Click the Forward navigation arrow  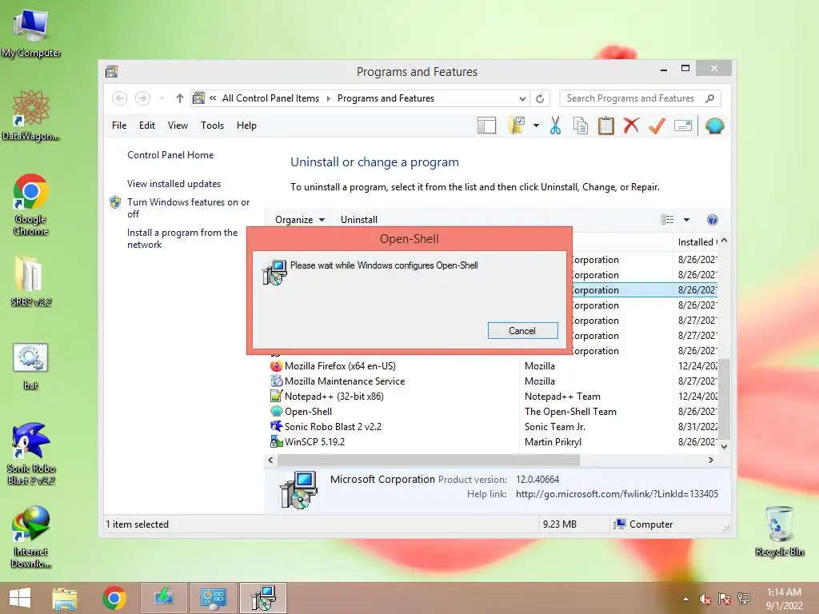pyautogui.click(x=142, y=98)
